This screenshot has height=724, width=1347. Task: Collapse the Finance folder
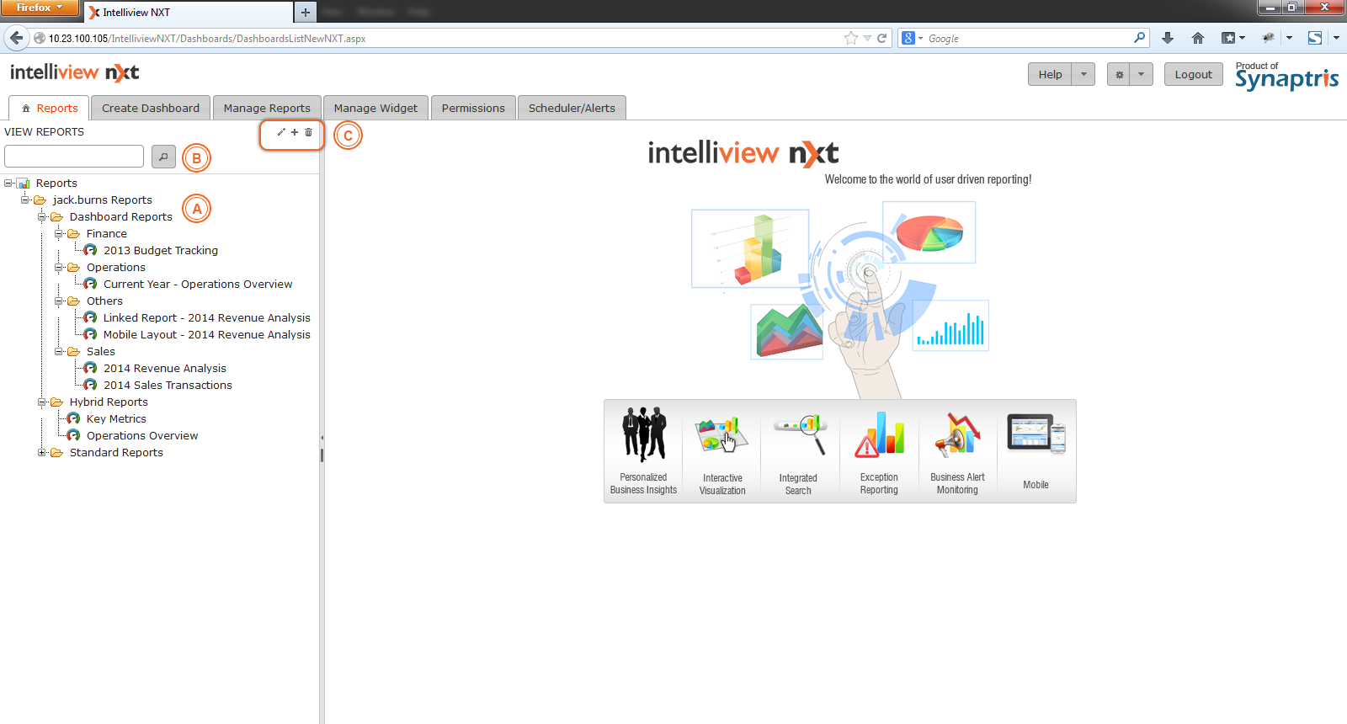point(59,233)
